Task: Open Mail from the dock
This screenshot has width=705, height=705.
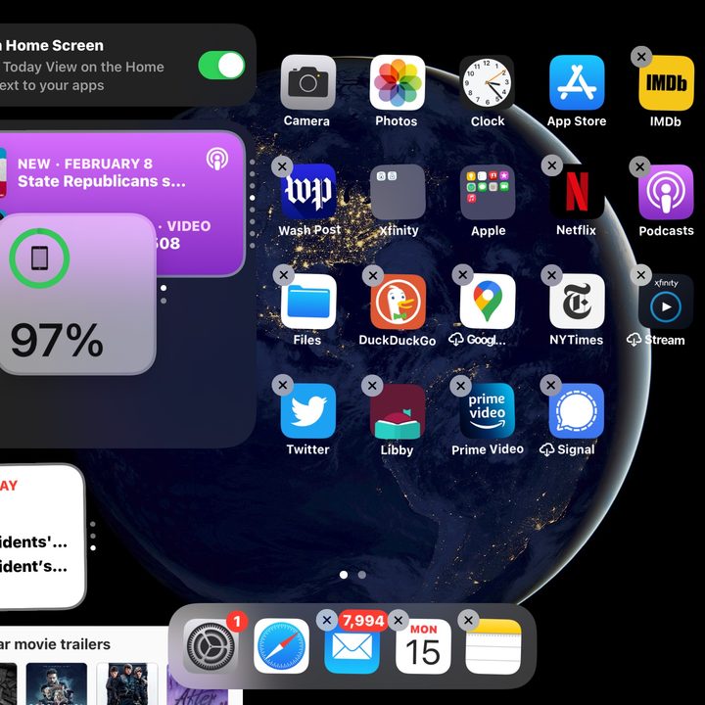Action: tap(352, 646)
